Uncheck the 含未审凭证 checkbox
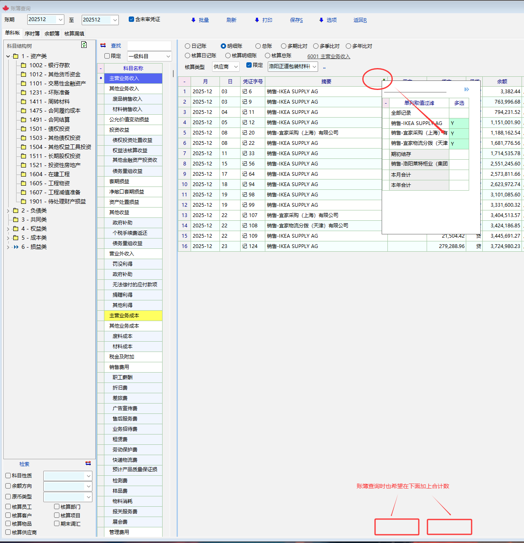 click(x=131, y=19)
